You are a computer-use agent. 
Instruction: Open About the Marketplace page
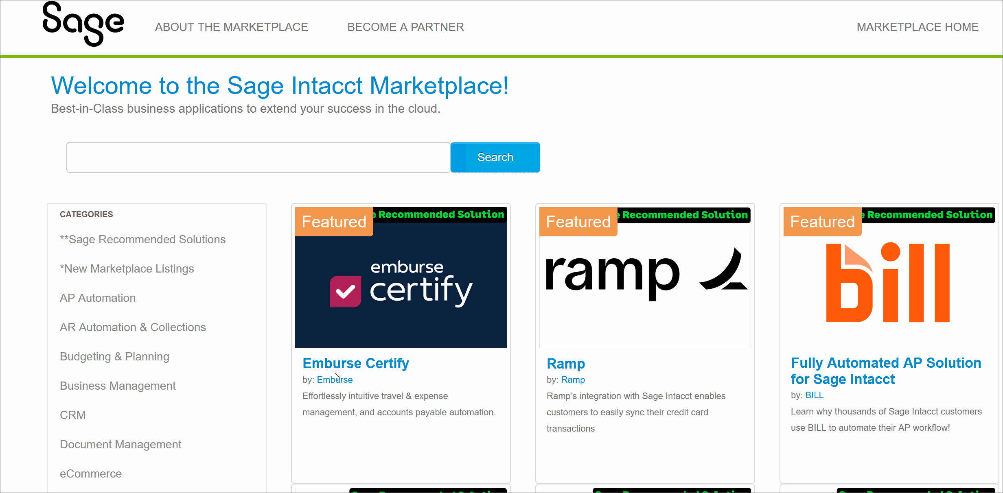[x=231, y=27]
